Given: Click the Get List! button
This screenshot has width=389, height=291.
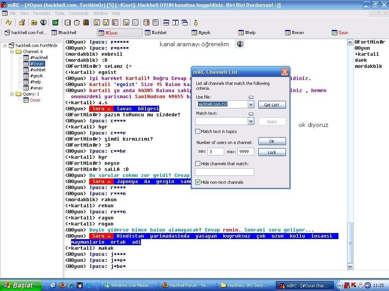Looking at the screenshot, I should [272, 105].
